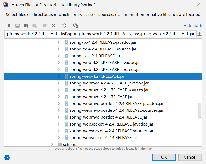
Task: Confirm selection with OK button
Action: 164,157
